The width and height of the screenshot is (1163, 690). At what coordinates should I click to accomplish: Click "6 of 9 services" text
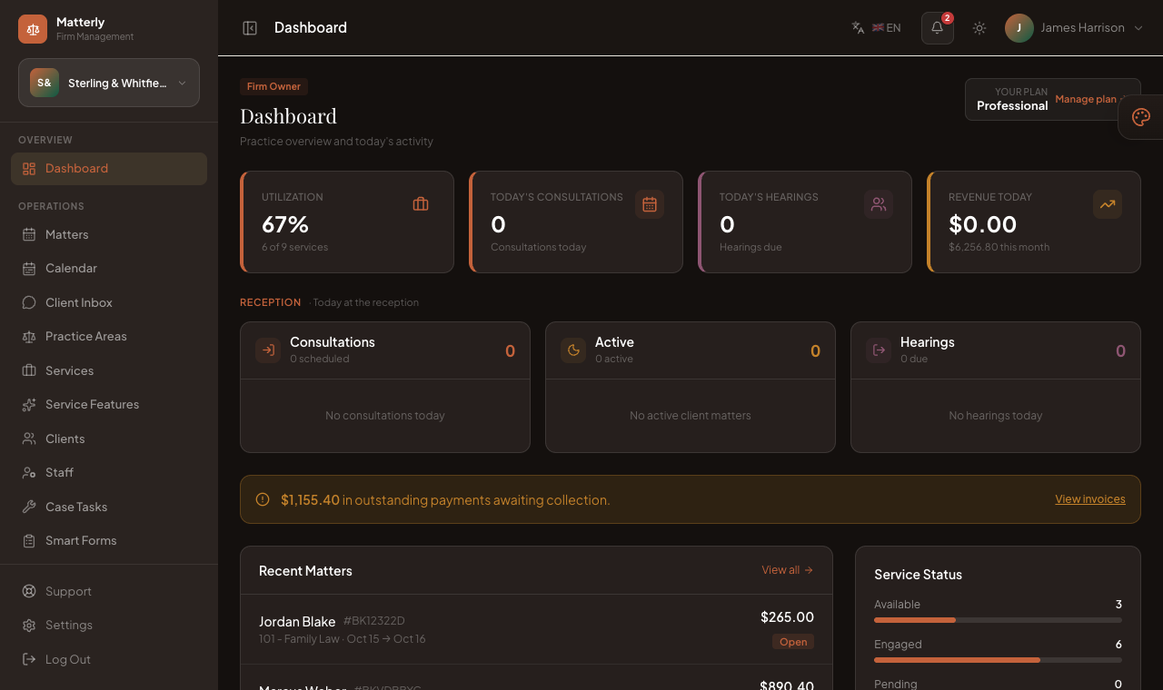[x=294, y=247]
